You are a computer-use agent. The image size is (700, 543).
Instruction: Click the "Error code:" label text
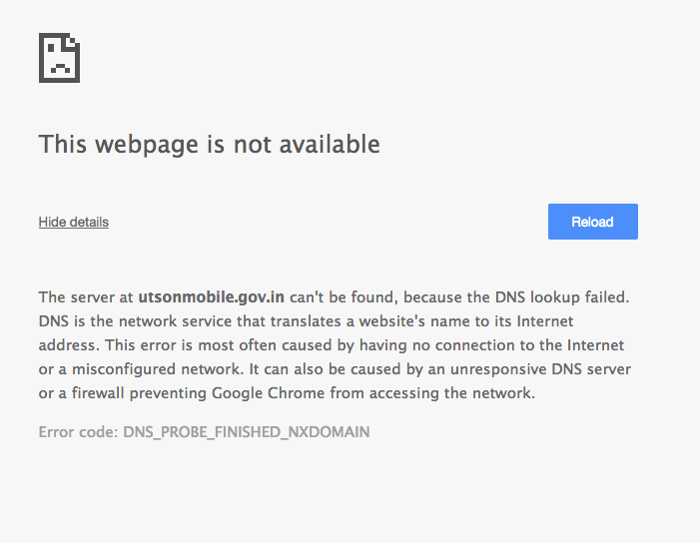[x=79, y=433]
